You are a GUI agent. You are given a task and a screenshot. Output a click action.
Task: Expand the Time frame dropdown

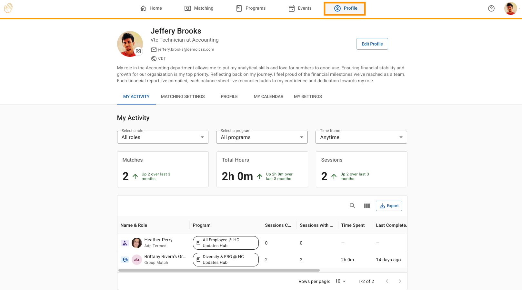pos(361,137)
